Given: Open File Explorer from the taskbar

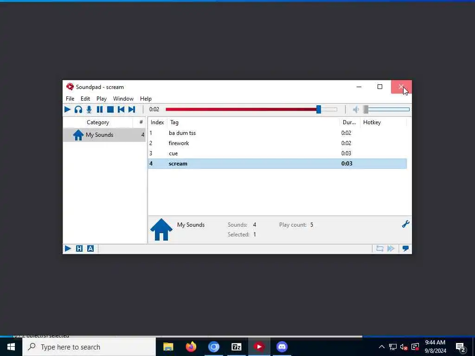Looking at the screenshot, I should tap(168, 347).
